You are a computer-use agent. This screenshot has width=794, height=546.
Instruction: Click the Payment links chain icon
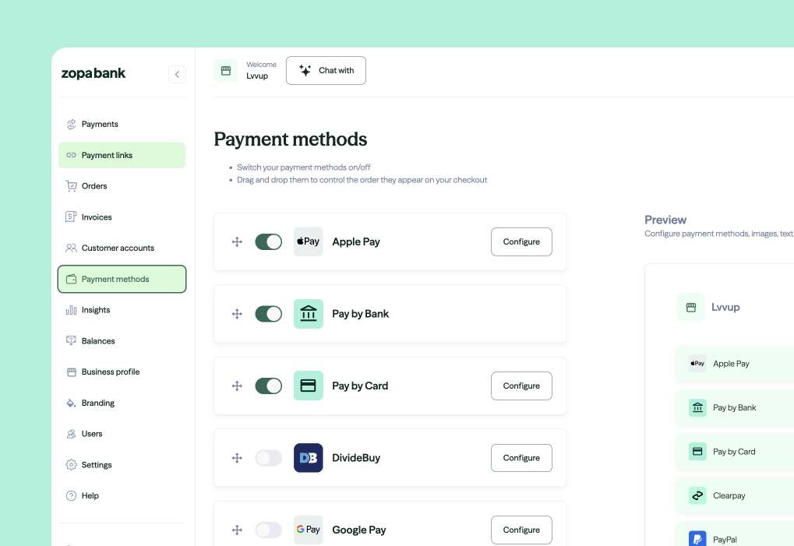pos(72,155)
